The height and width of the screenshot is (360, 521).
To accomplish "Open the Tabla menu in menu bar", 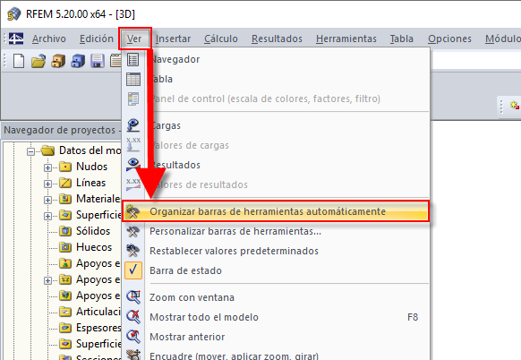I will tap(402, 39).
